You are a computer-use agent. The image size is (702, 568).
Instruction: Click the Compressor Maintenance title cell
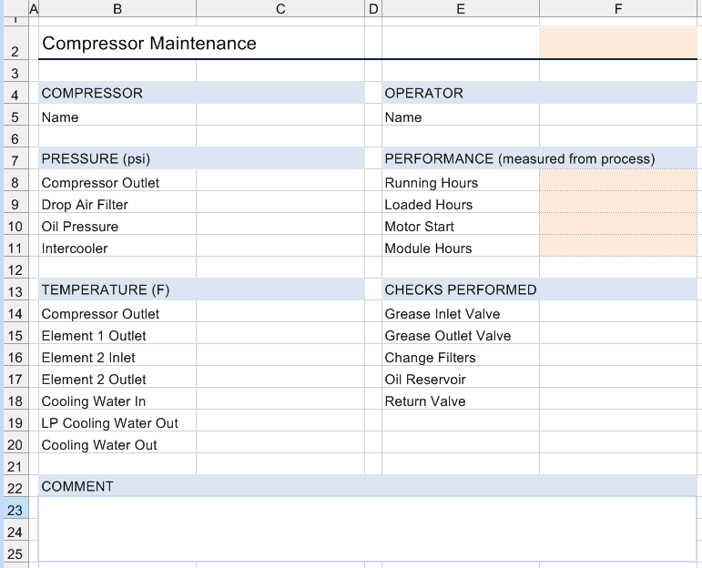point(201,43)
